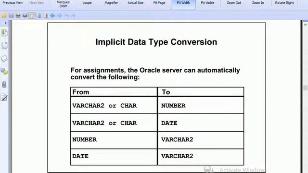Click the Previous View button

[13, 3]
